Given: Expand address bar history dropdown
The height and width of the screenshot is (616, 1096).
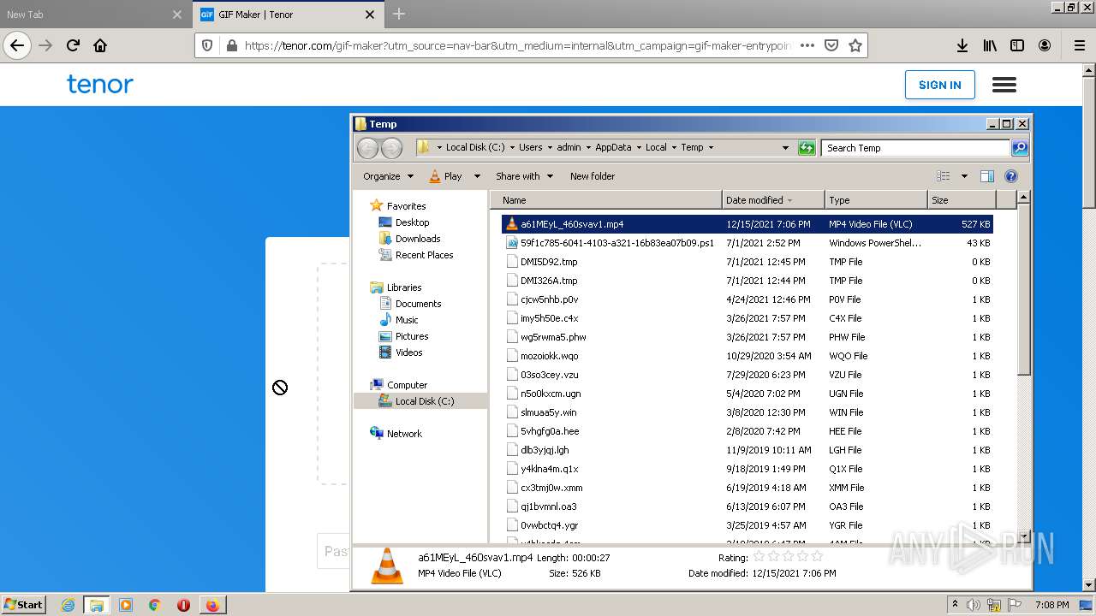Looking at the screenshot, I should coord(785,148).
